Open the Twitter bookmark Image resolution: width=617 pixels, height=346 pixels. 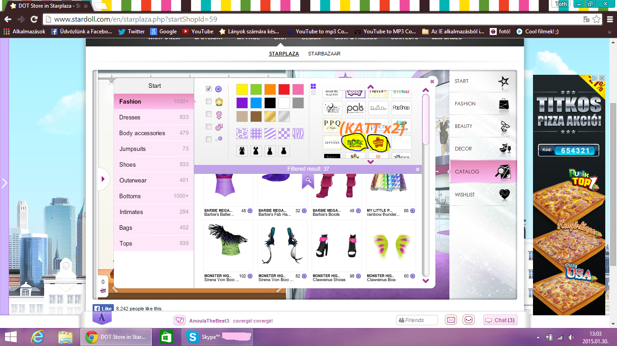pos(131,32)
